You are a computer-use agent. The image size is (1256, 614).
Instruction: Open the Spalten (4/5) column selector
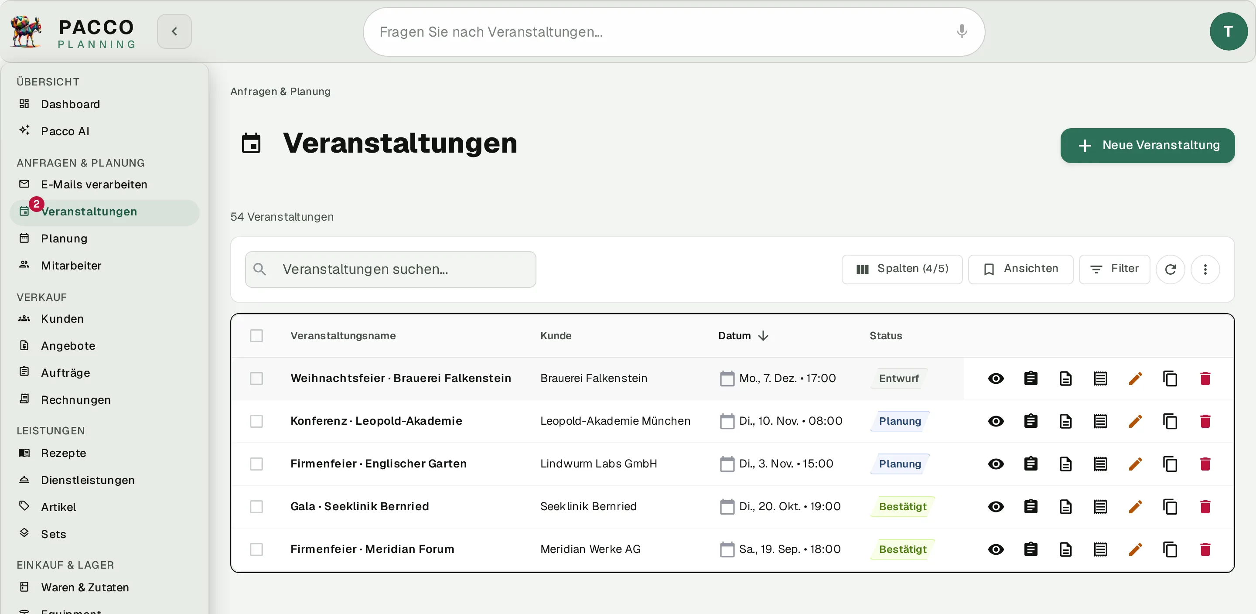(901, 269)
